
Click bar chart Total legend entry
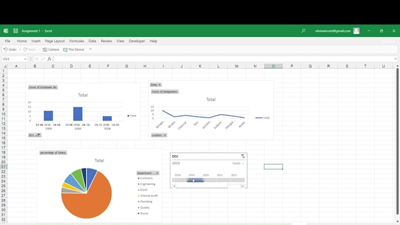[132, 116]
